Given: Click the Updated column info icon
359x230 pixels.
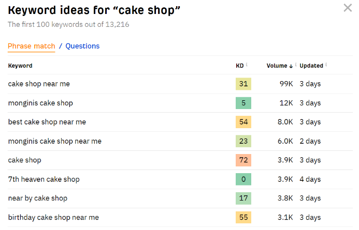Looking at the screenshot, I should 326,65.
